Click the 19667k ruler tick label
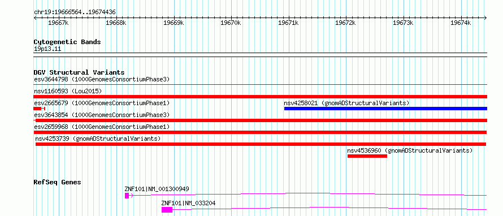Image resolution: width=503 pixels, height=216 pixels. click(58, 23)
